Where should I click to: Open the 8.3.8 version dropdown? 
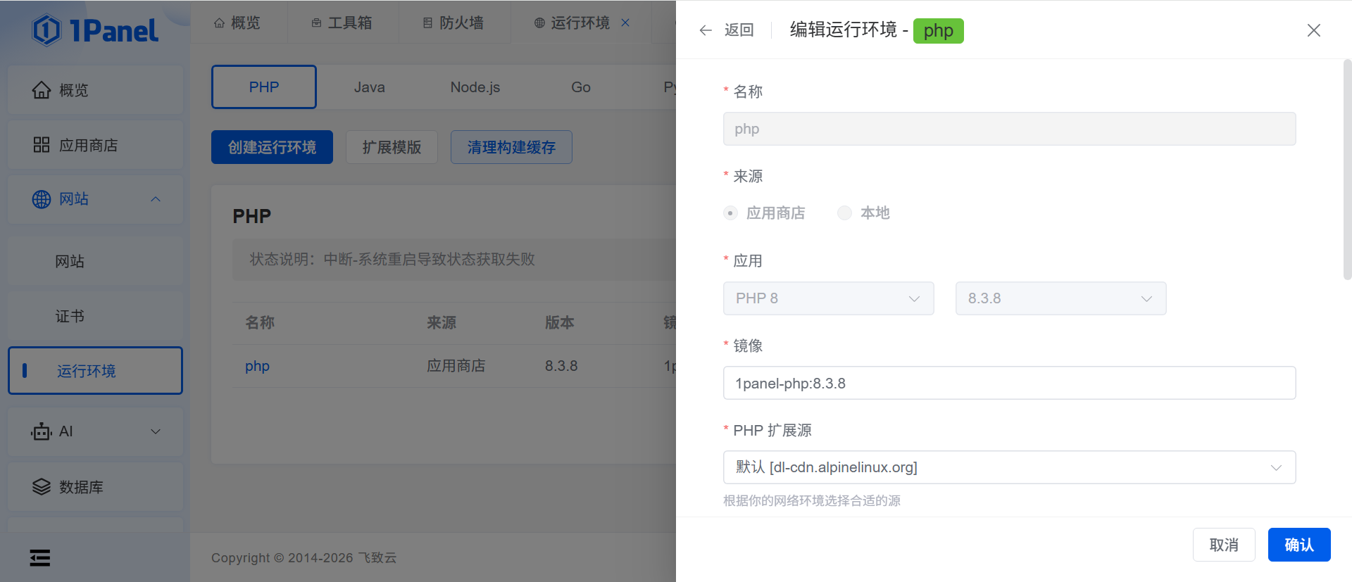tap(1060, 298)
